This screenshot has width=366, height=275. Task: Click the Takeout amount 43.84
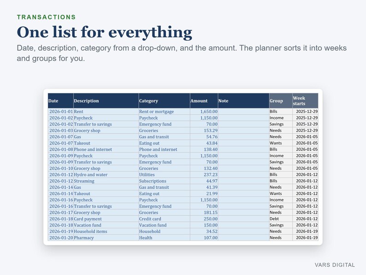point(204,143)
